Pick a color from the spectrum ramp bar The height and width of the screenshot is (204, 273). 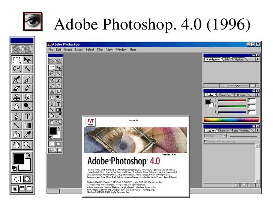point(231,120)
